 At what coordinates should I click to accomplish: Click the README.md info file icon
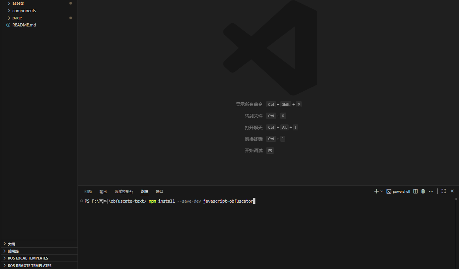pos(8,25)
